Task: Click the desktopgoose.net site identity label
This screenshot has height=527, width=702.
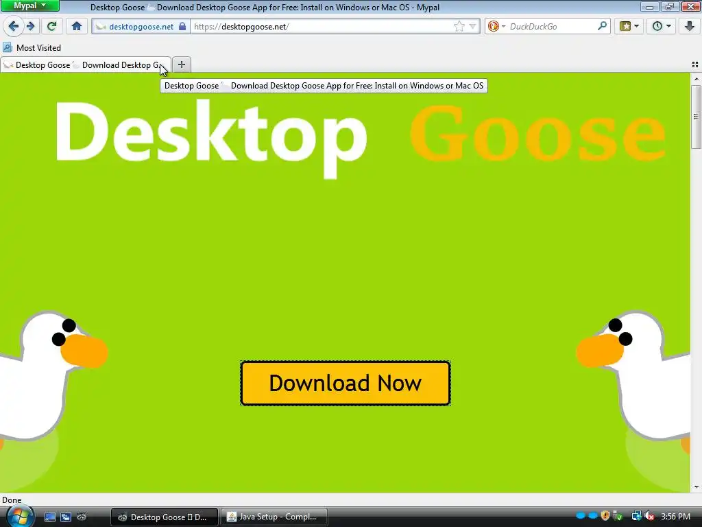Action: (x=141, y=27)
